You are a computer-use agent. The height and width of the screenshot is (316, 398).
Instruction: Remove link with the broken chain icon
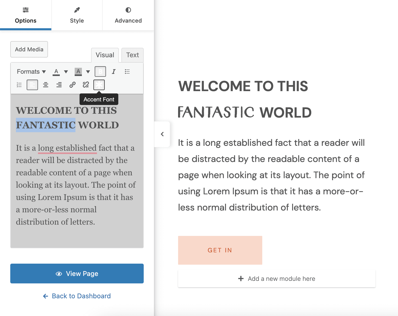click(86, 85)
